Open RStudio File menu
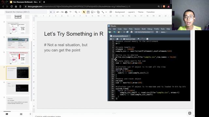The image size is (209, 117). pyautogui.click(x=110, y=29)
